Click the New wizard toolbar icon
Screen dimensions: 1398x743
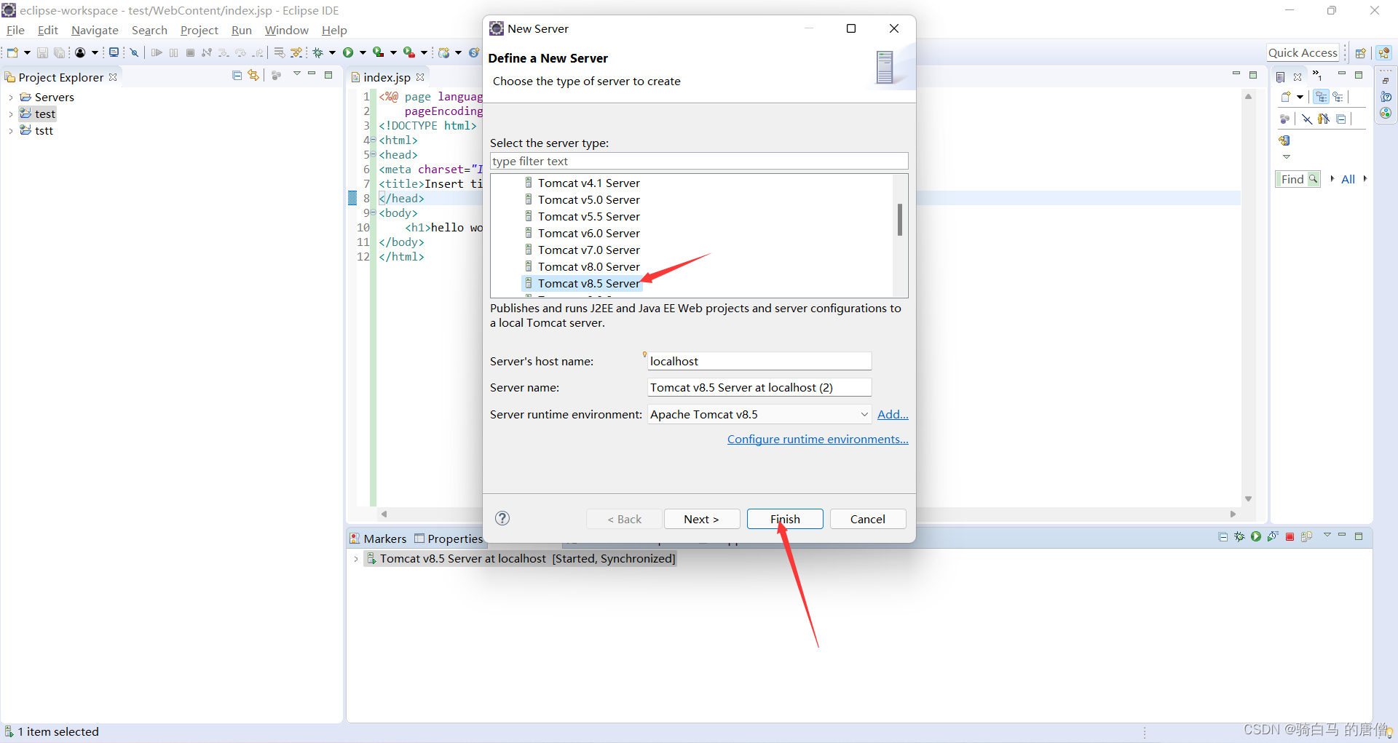(x=12, y=52)
